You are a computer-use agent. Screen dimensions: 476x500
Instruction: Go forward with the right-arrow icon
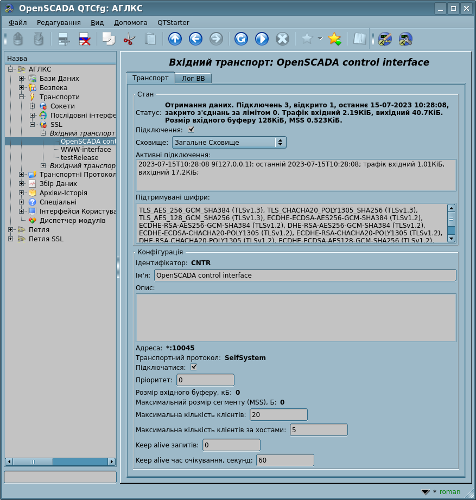216,39
